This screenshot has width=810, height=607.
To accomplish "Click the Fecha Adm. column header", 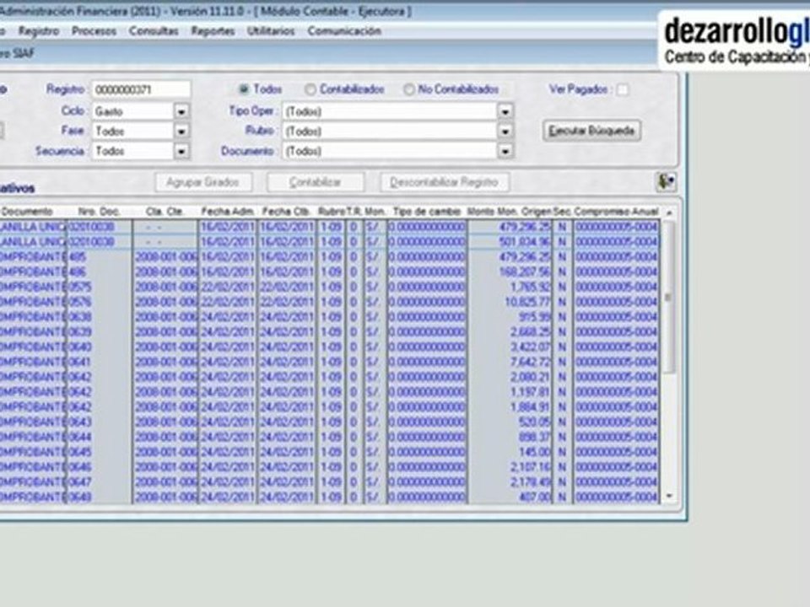I will pos(227,212).
